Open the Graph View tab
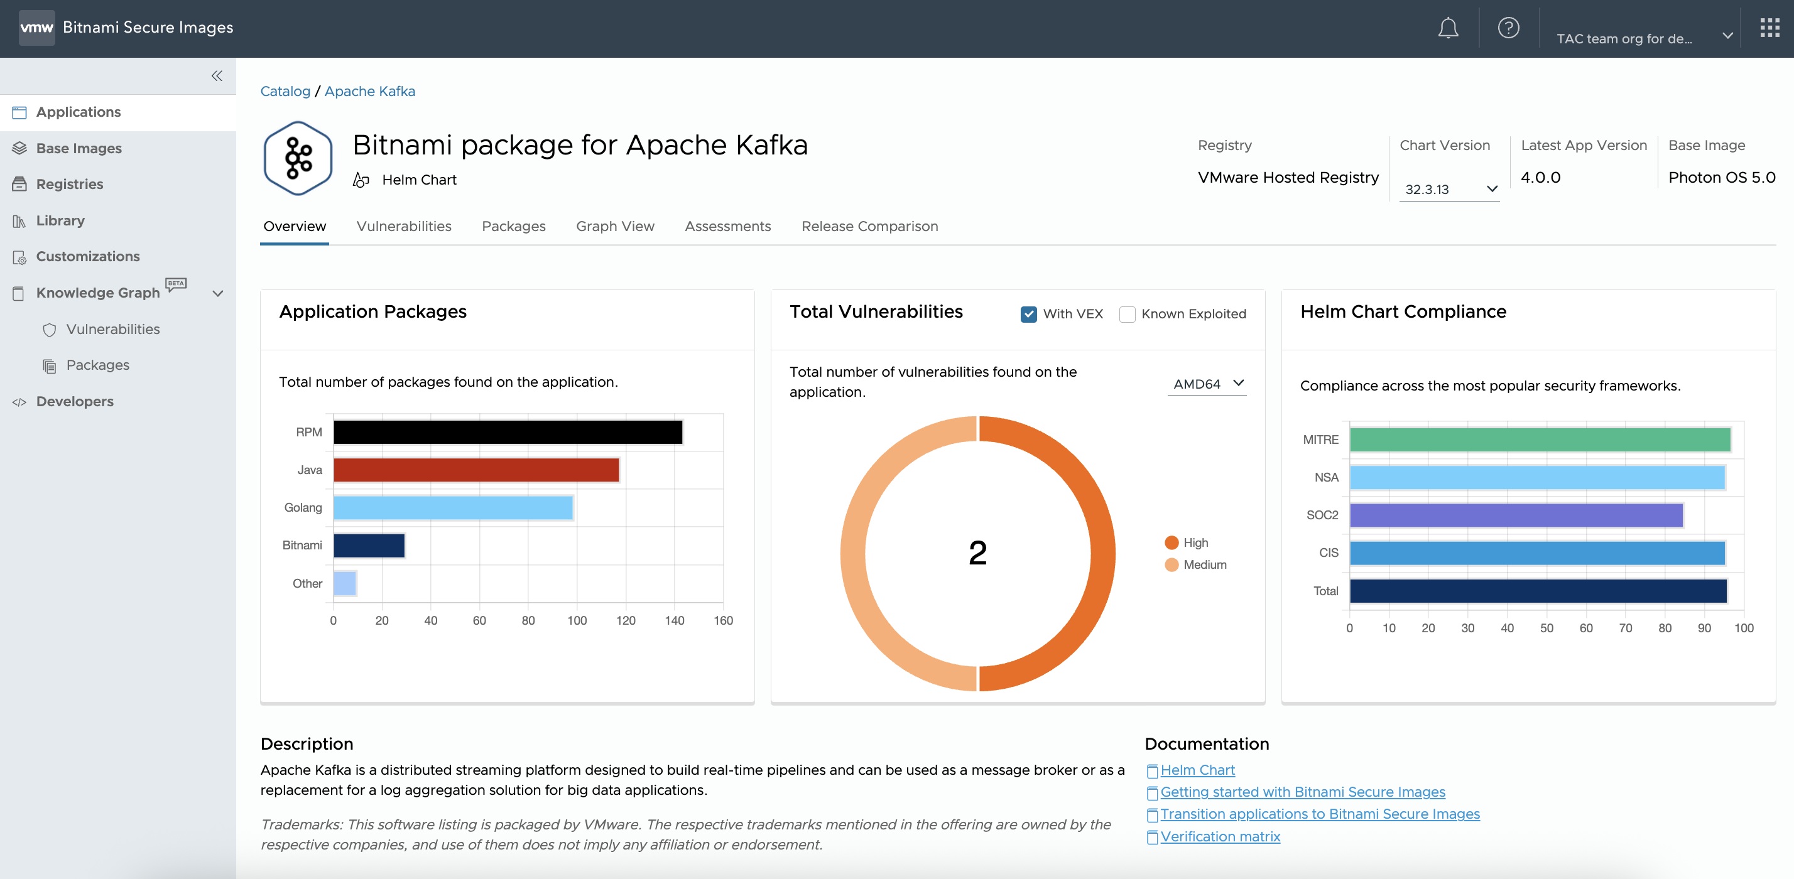Screen dimensions: 1794x879 615,227
